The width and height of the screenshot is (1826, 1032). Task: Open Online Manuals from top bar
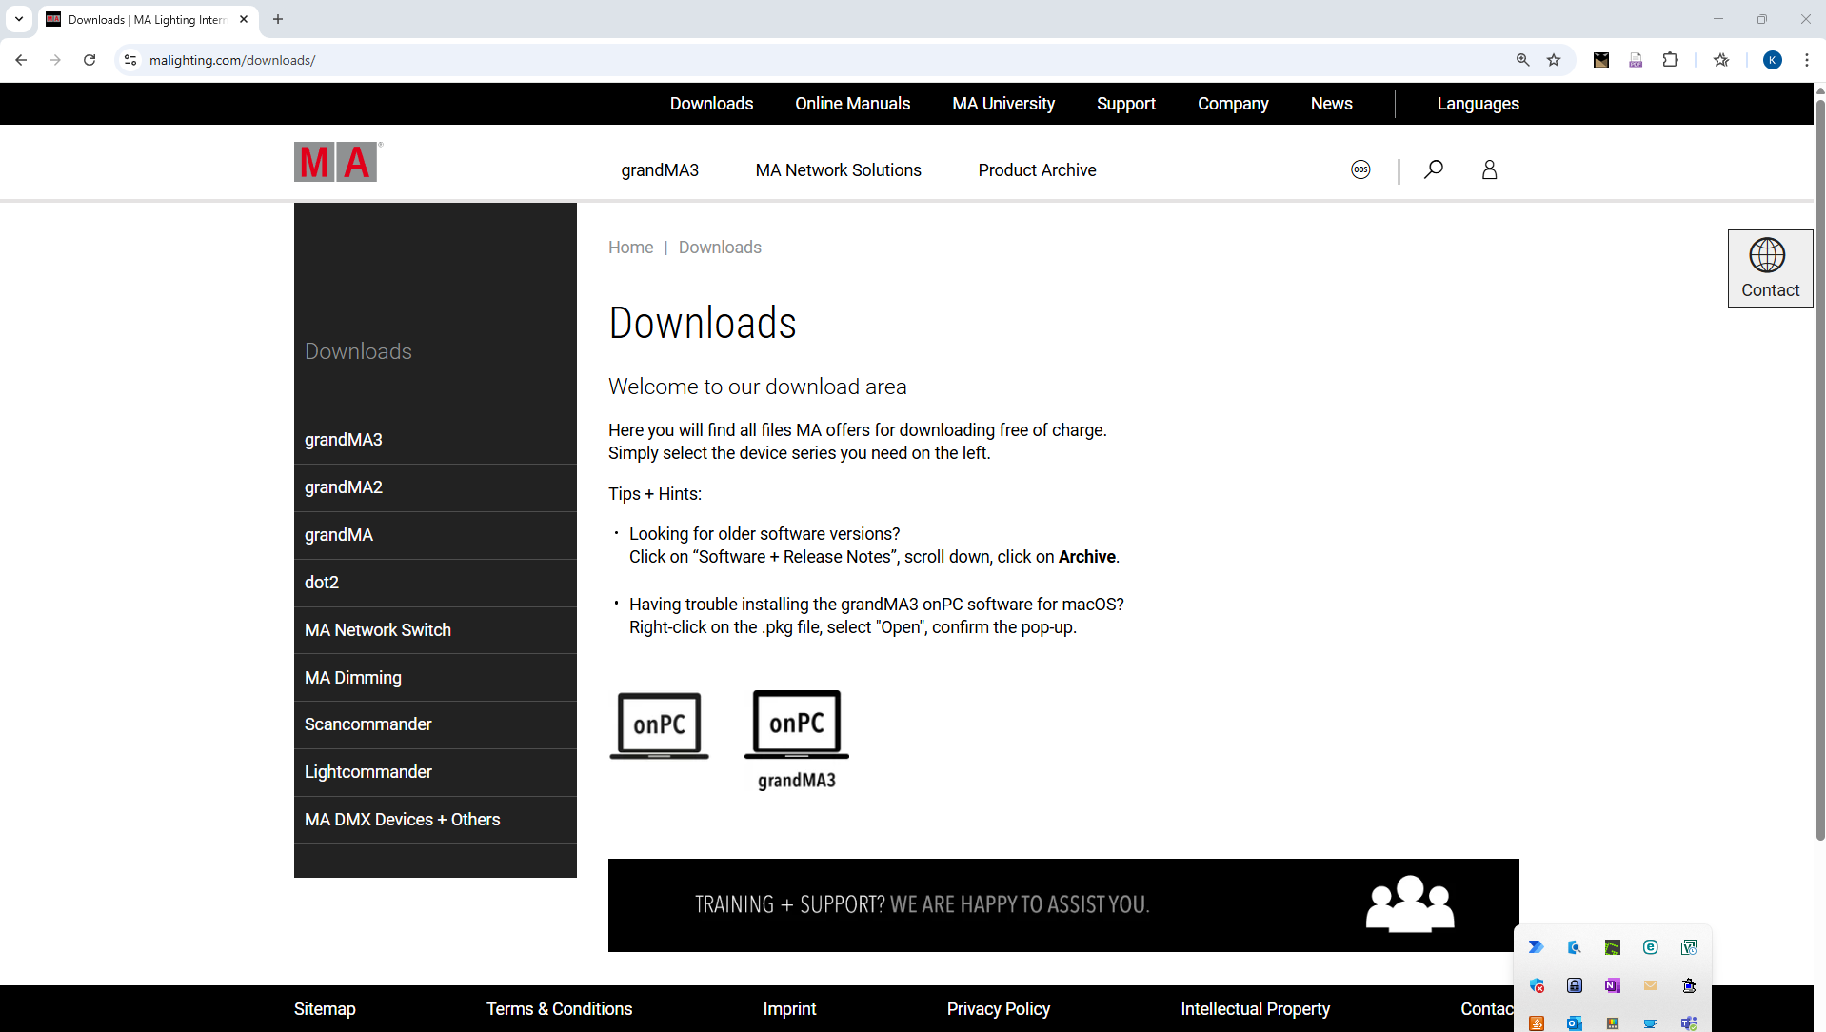point(852,104)
